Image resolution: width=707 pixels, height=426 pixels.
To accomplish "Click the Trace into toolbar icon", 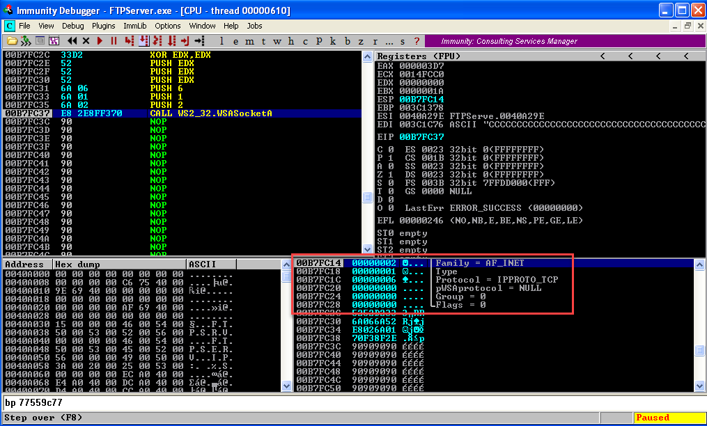I will [x=157, y=41].
